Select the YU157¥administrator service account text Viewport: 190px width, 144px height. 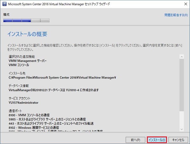[24, 103]
